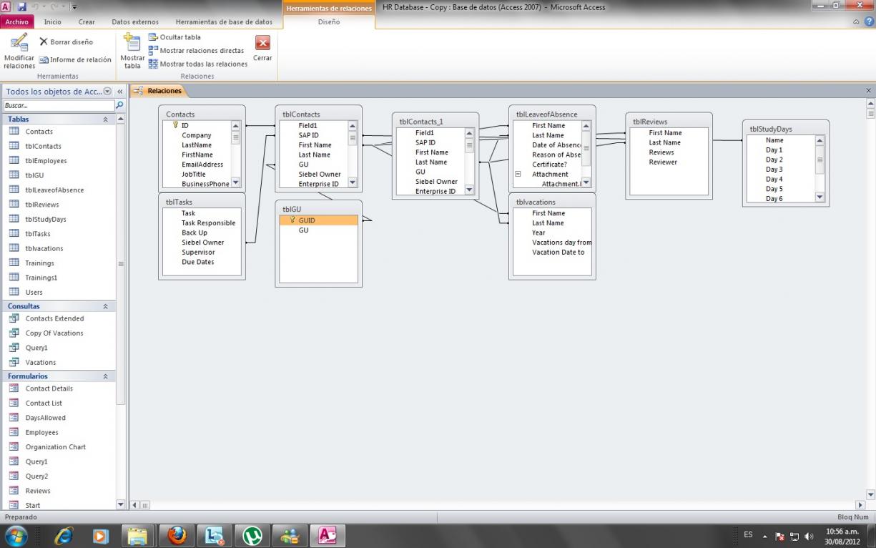The image size is (876, 548).
Task: Select Ocultar tabla command
Action: [x=174, y=37]
